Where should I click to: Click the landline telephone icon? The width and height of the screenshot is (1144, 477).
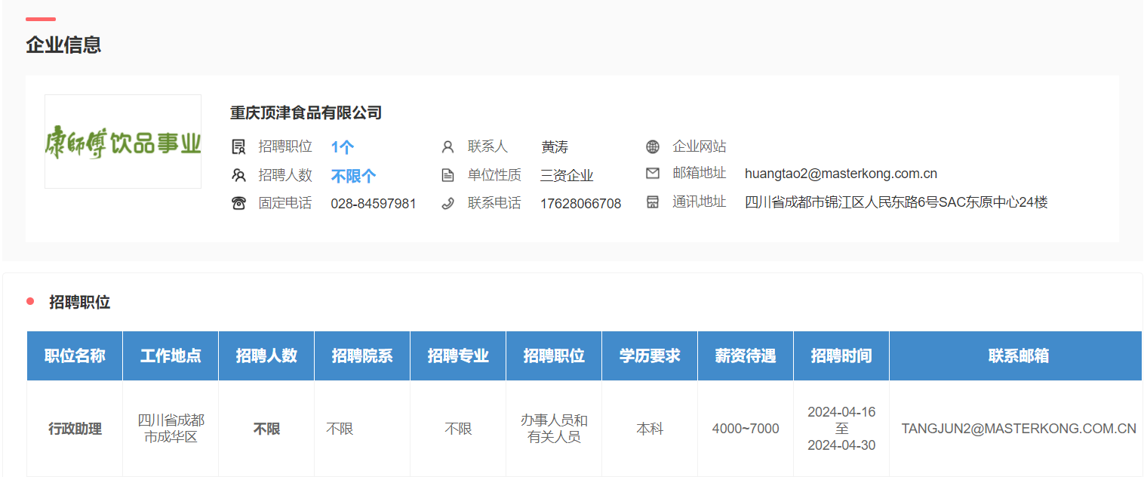click(238, 203)
